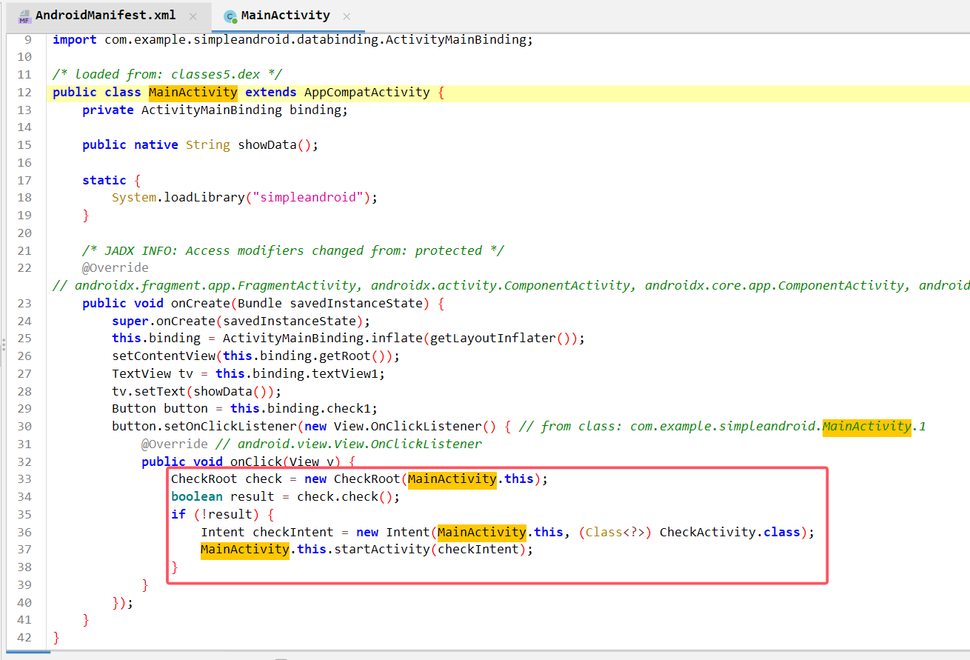Screen dimensions: 970x660
Task: Click ActivityMainBinding type on line 13
Action: 211,110
